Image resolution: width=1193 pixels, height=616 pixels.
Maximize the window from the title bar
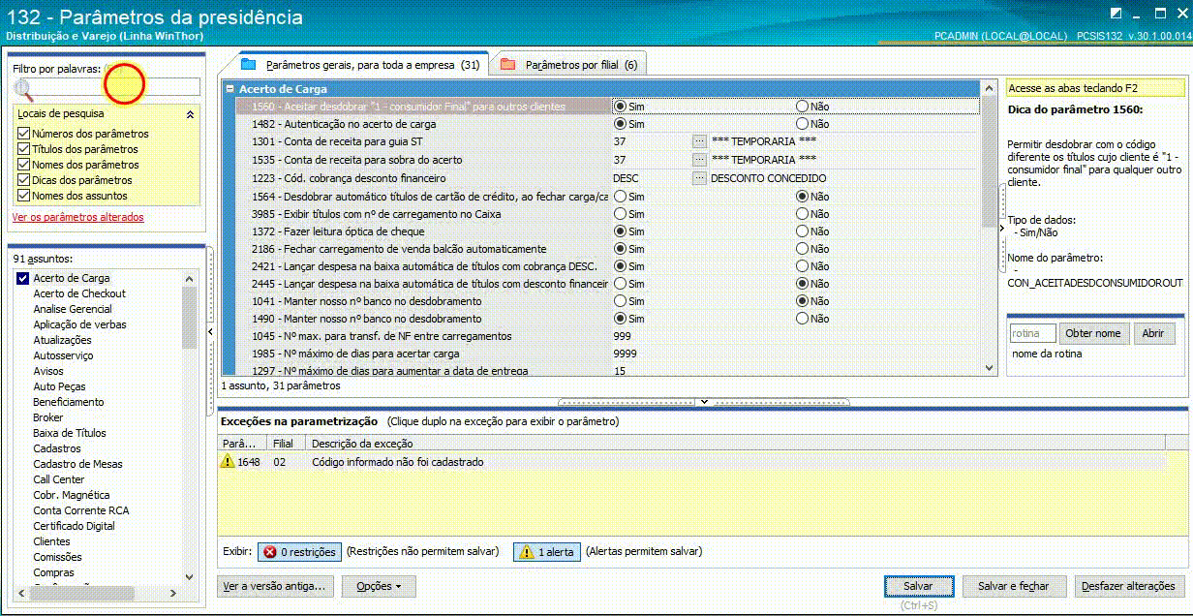tap(1162, 13)
